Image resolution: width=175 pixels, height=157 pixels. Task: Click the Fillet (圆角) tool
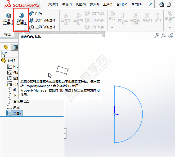pos(112,16)
